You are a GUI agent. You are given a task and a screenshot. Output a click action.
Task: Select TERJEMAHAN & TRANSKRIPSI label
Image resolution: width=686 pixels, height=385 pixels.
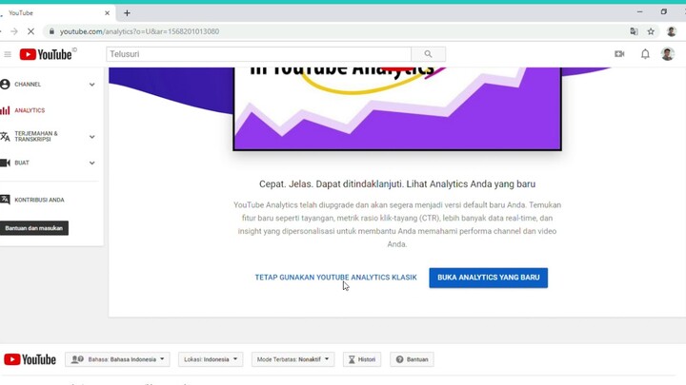[x=36, y=136]
